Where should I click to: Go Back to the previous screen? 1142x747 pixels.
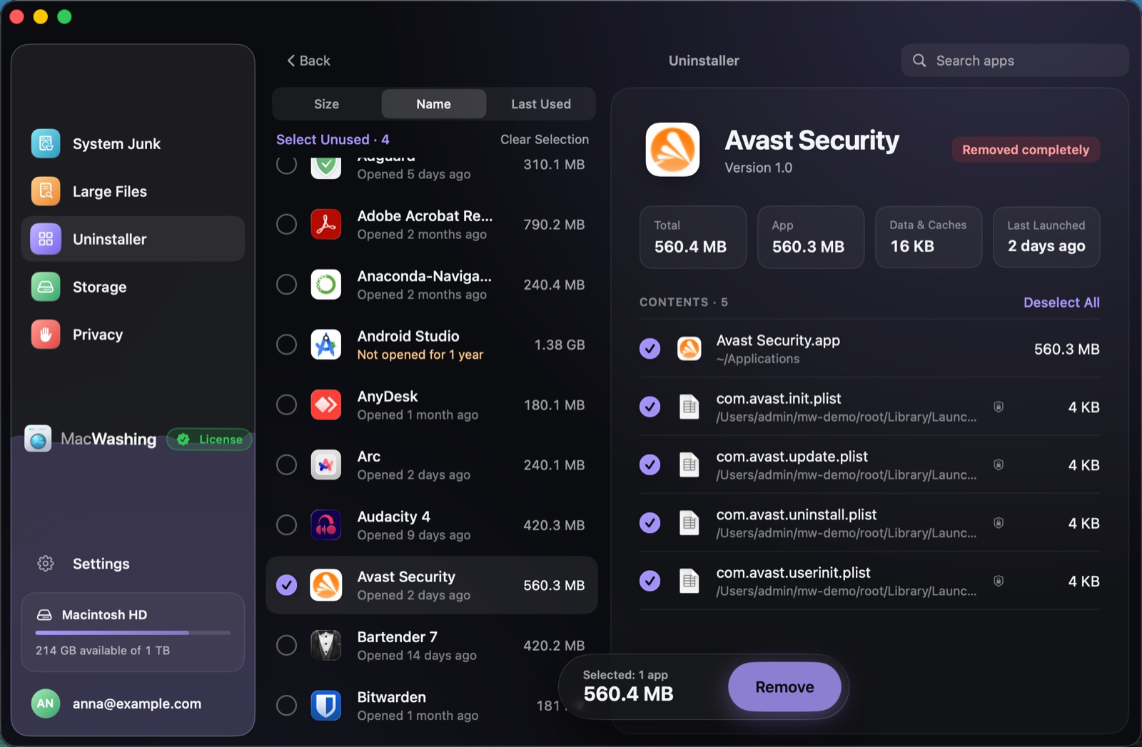(308, 61)
